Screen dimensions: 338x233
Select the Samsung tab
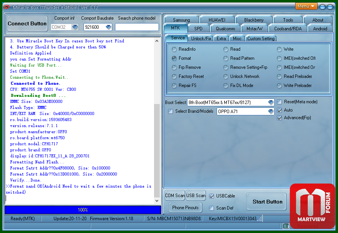coord(181,20)
